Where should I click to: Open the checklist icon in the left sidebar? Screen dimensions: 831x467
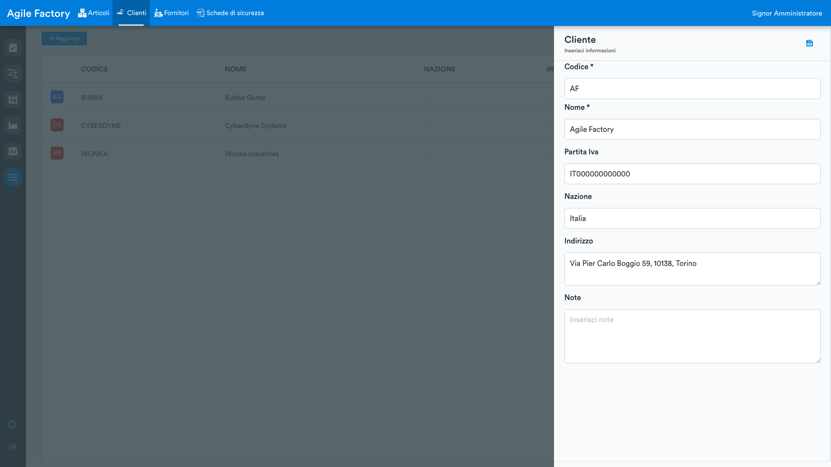click(13, 48)
